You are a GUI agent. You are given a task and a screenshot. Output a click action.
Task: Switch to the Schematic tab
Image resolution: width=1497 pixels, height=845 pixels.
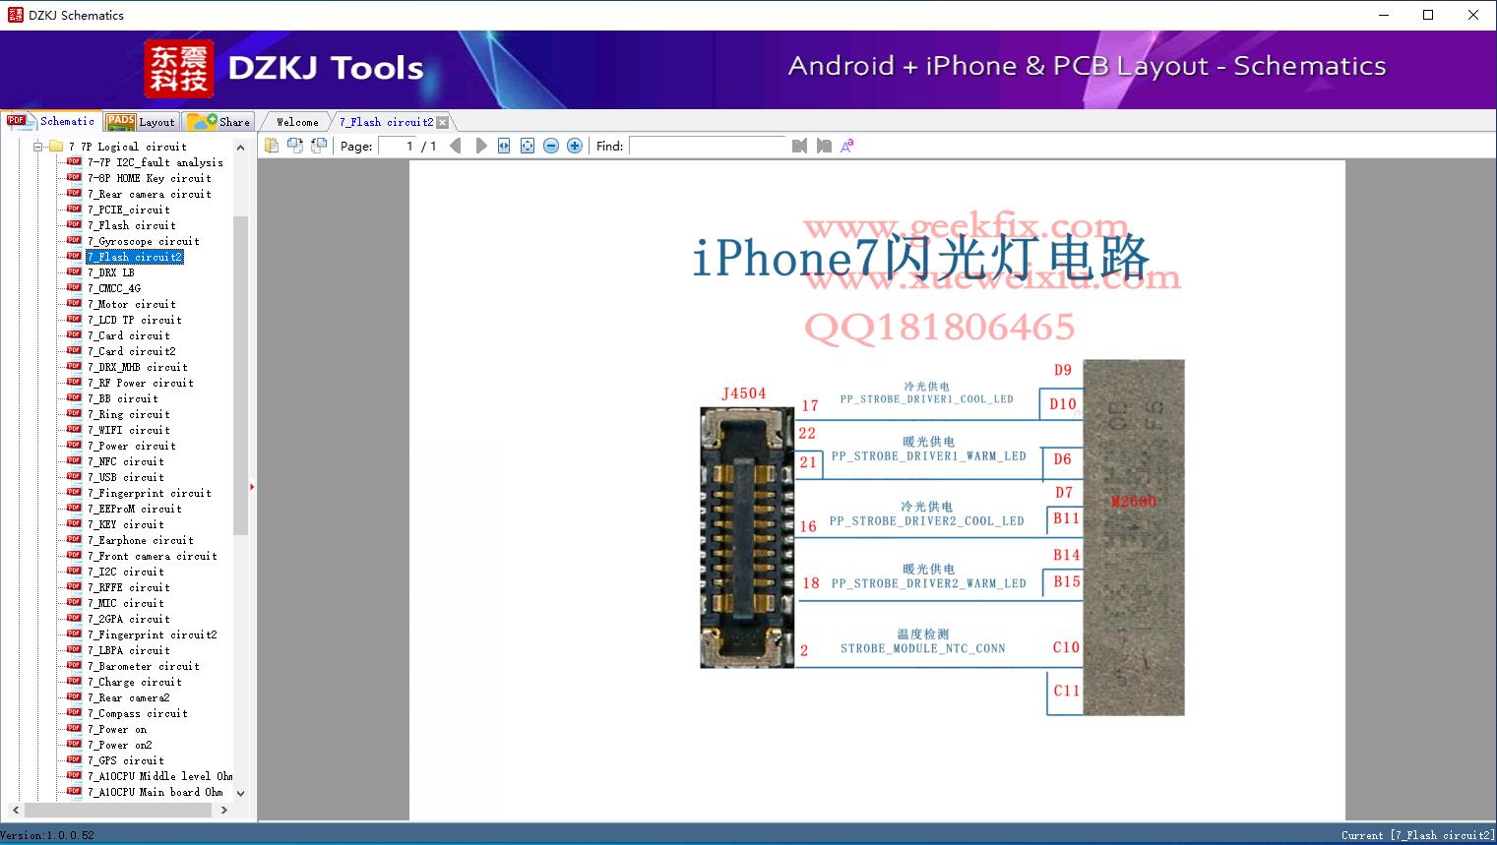click(51, 121)
